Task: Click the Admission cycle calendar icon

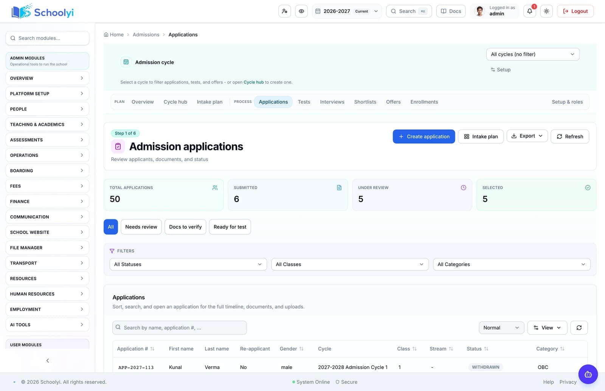Action: (x=126, y=62)
